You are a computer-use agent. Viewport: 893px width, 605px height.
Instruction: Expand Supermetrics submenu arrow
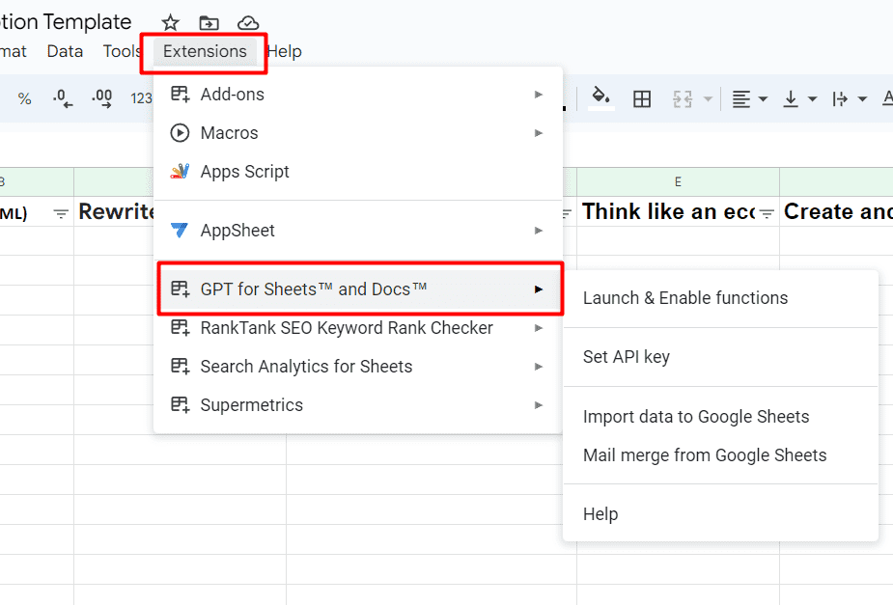point(538,404)
